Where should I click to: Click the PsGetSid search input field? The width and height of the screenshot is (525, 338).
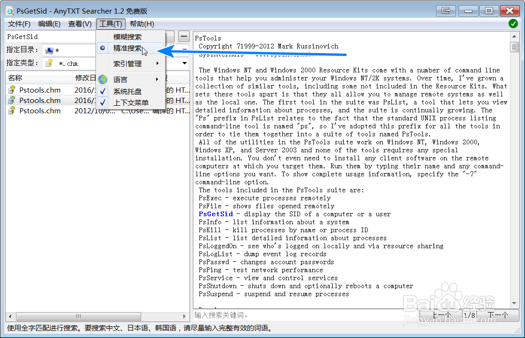pos(50,37)
